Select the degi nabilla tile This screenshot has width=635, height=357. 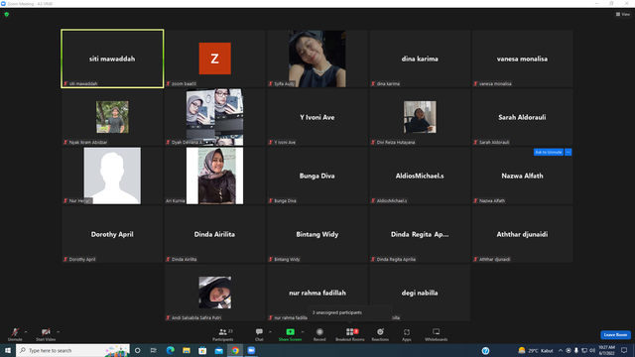click(420, 293)
